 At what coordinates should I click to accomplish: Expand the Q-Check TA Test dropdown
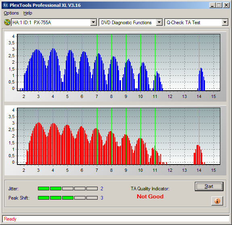tap(225, 23)
